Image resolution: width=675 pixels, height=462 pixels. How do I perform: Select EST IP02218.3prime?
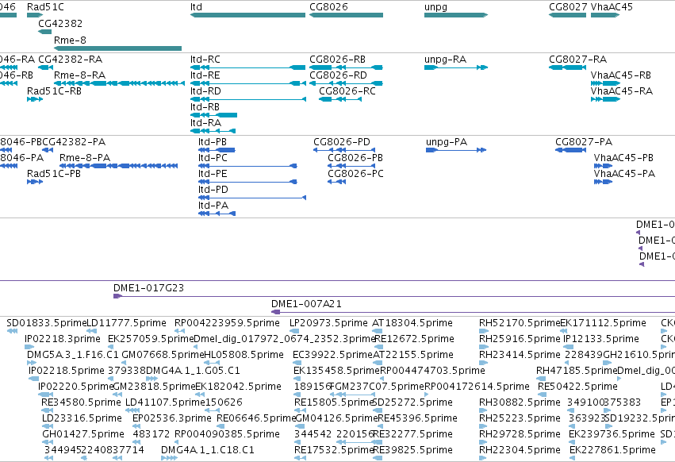click(x=29, y=347)
